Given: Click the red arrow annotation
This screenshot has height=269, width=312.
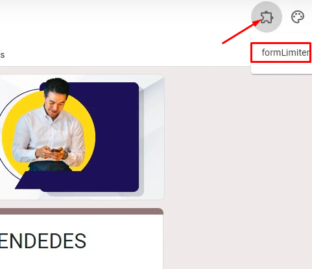Looking at the screenshot, I should point(242,31).
